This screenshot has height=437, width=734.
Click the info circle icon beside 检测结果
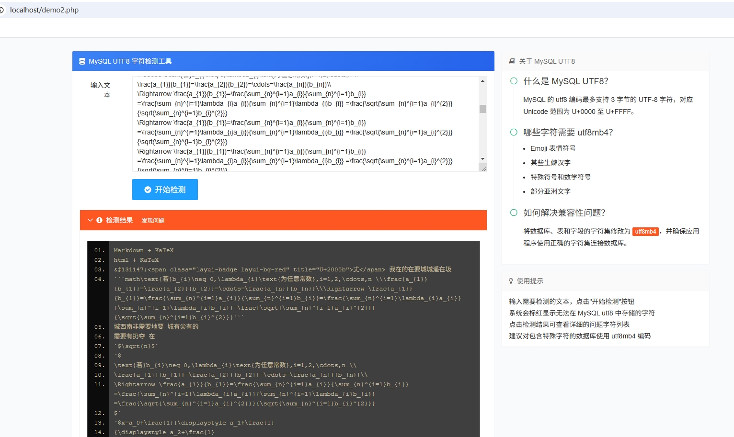click(99, 220)
